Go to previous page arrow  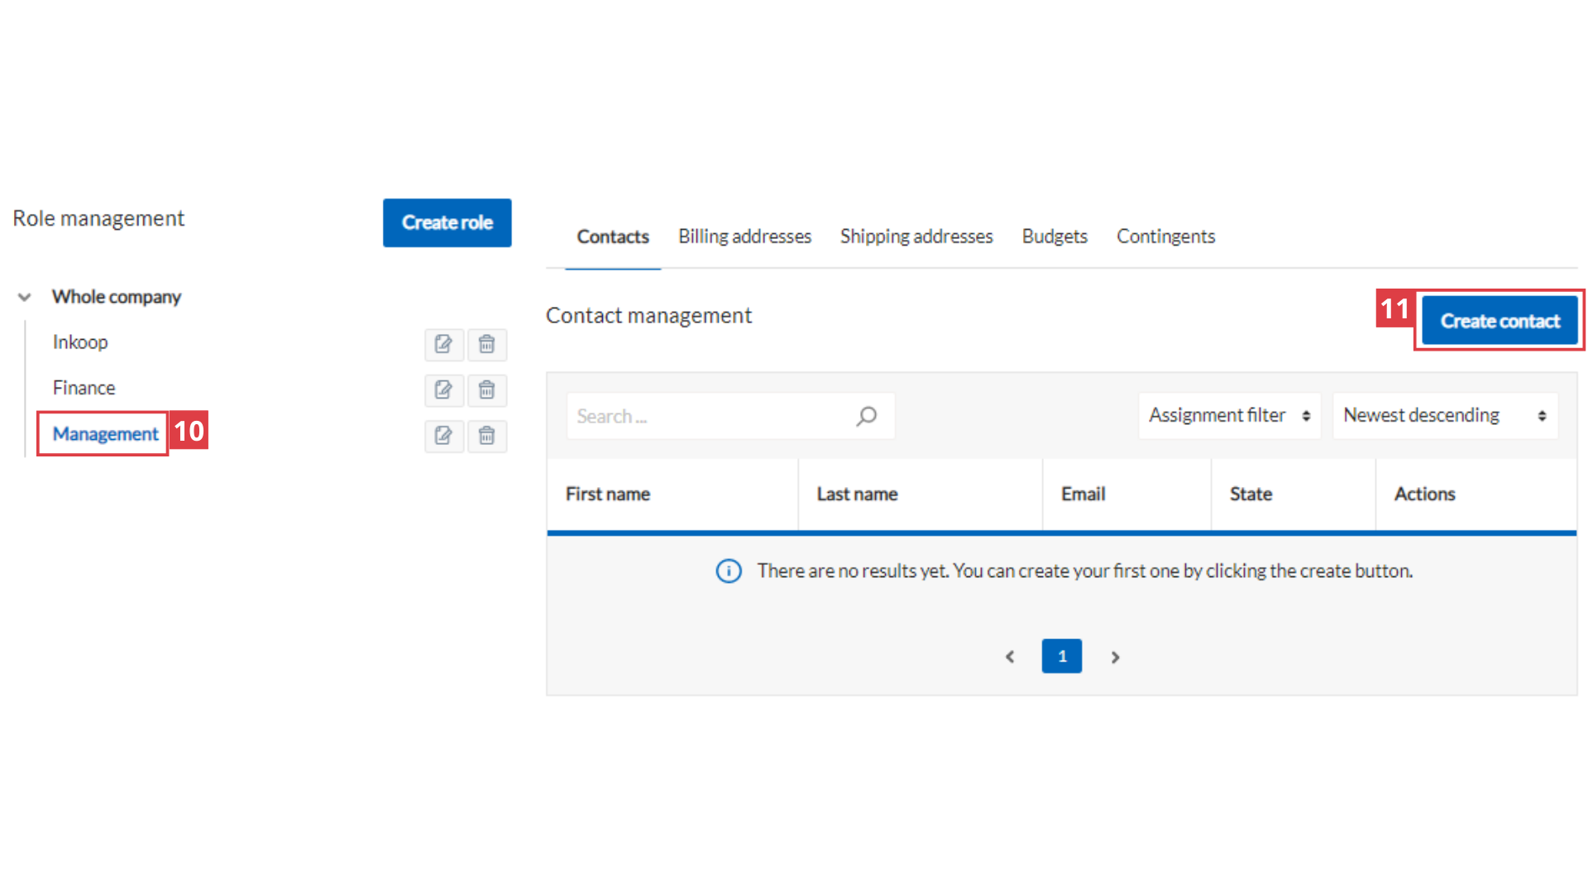[x=1010, y=657]
